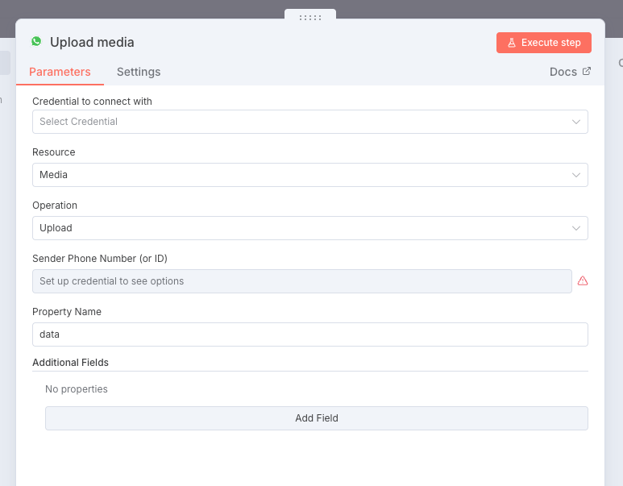Run the Execute step button
623x486 pixels.
point(543,43)
